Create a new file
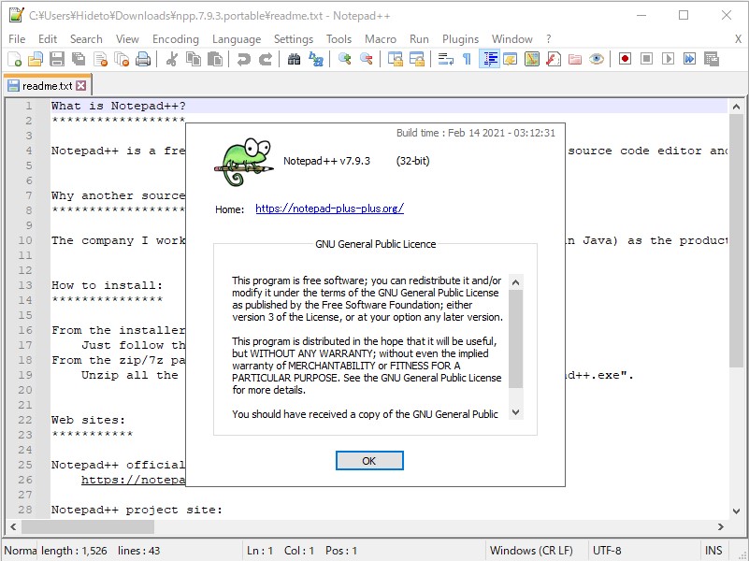749x561 pixels. click(15, 58)
